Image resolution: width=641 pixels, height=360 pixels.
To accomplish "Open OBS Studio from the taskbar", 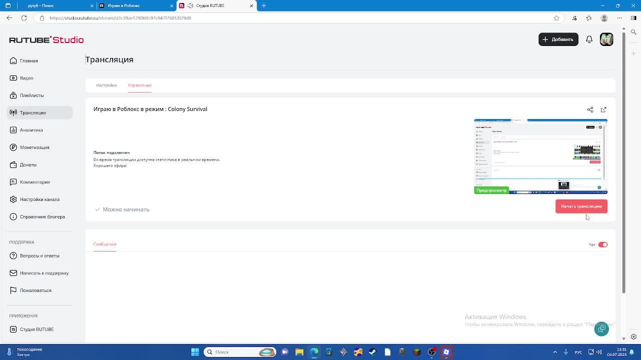I will (x=432, y=352).
